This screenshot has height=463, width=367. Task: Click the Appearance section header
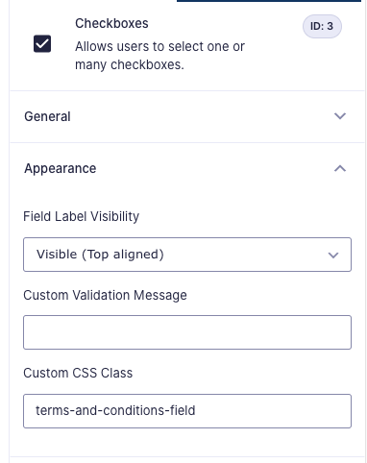(x=187, y=168)
